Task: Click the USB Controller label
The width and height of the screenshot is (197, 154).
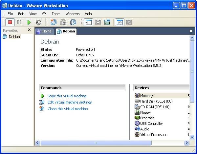Action: [x=151, y=124]
